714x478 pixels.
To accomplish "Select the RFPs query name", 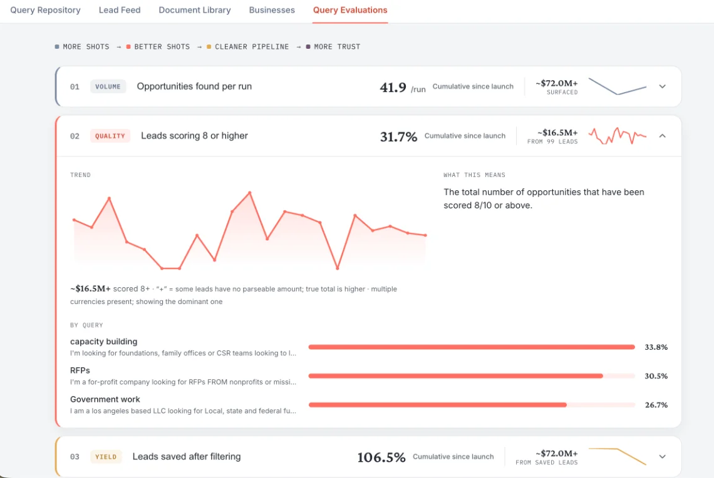I will click(x=80, y=370).
